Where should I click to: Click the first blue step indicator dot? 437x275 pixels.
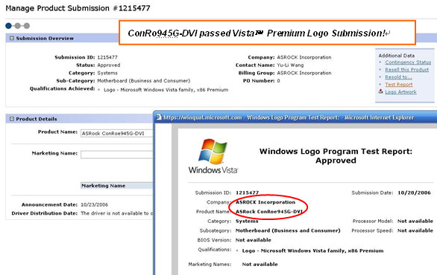pyautogui.click(x=9, y=26)
